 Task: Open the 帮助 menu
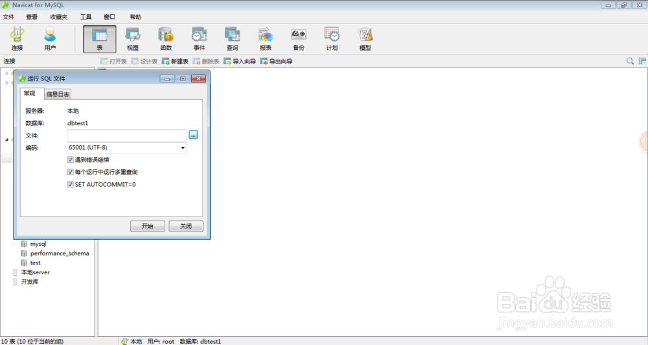tap(135, 17)
